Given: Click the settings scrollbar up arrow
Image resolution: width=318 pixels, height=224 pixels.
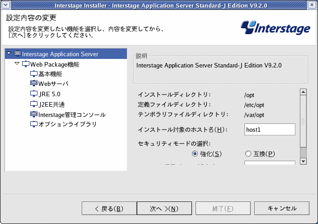Looking at the screenshot, I should click(x=303, y=92).
